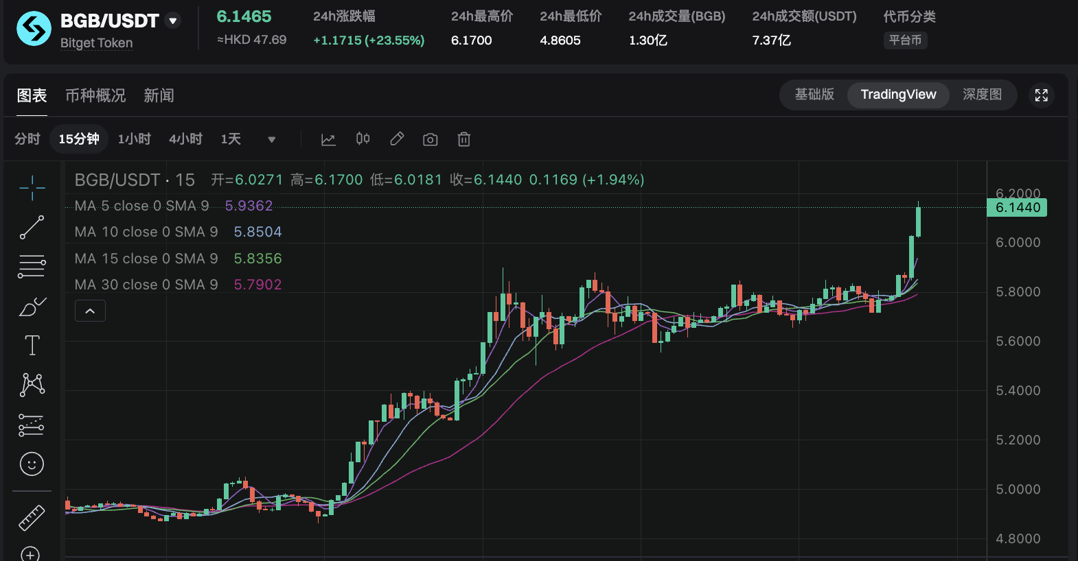Expand more time interval options
The height and width of the screenshot is (561, 1078).
coord(271,139)
